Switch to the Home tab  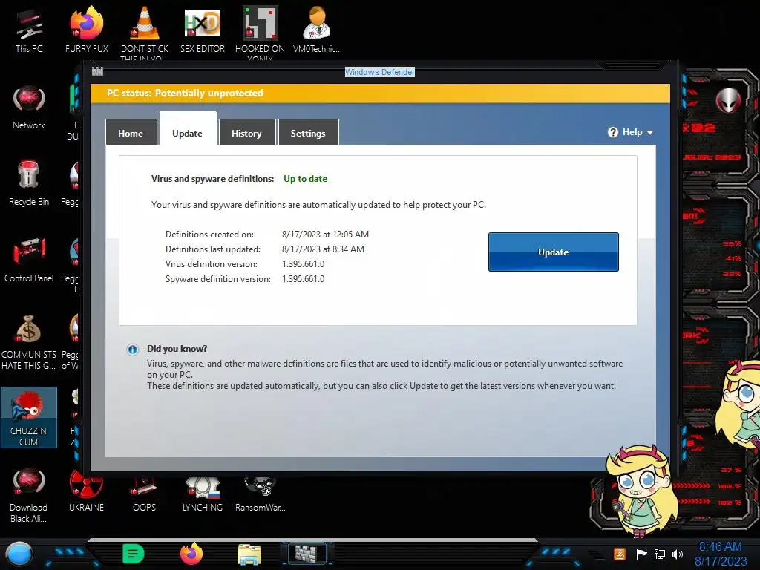tap(131, 132)
